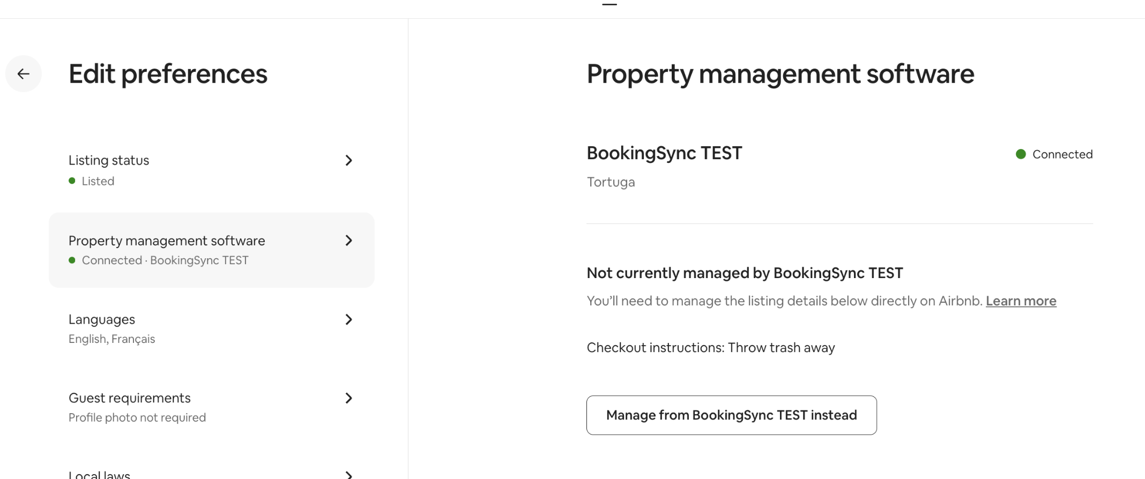Viewport: 1145px width, 479px height.
Task: Open Local laws preference
Action: pos(212,474)
